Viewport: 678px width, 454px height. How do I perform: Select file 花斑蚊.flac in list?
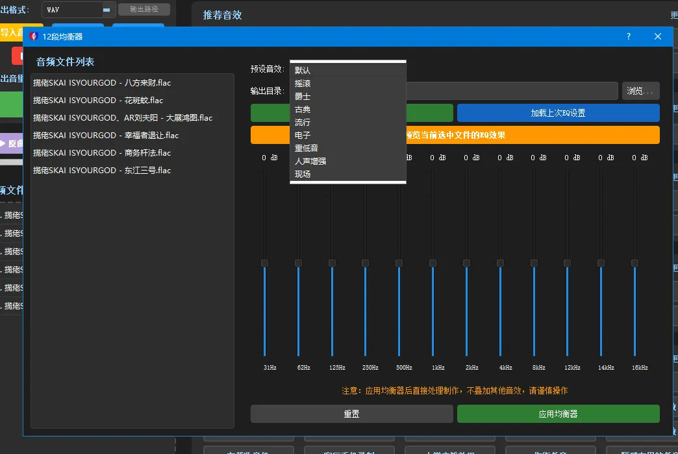coord(132,101)
